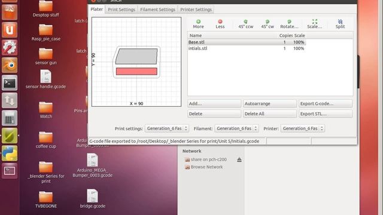This screenshot has height=215, width=383.
Task: Open the workspace switcher launcher icon
Action: coord(10,171)
